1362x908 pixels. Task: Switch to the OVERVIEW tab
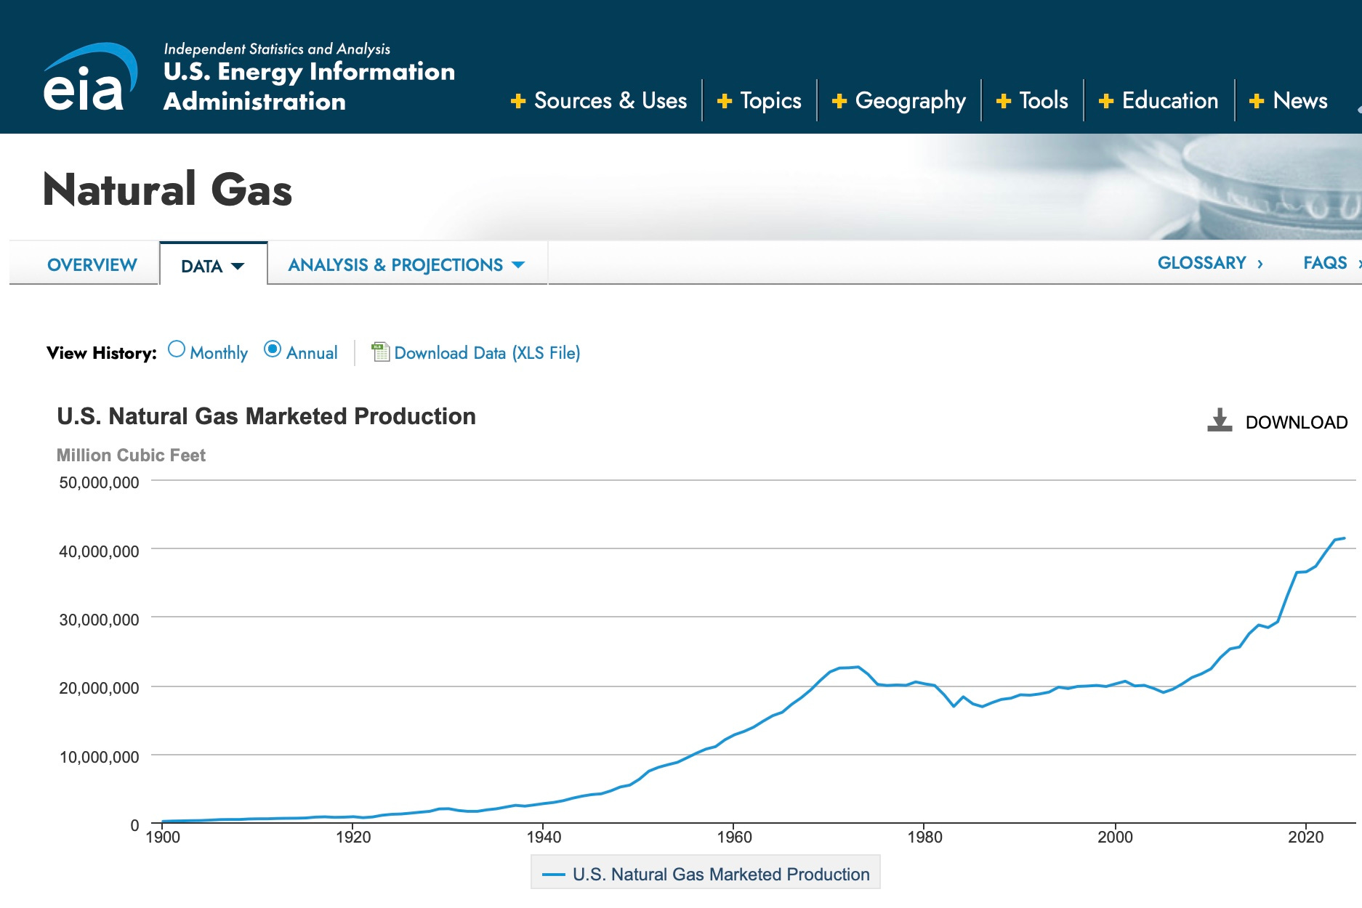(x=92, y=265)
